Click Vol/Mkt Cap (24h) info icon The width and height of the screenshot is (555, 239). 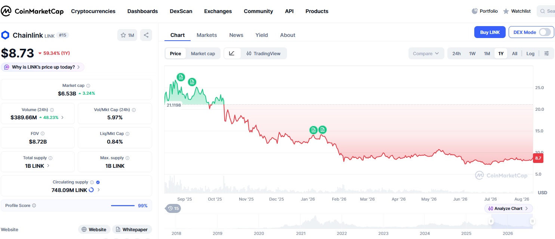tap(134, 110)
